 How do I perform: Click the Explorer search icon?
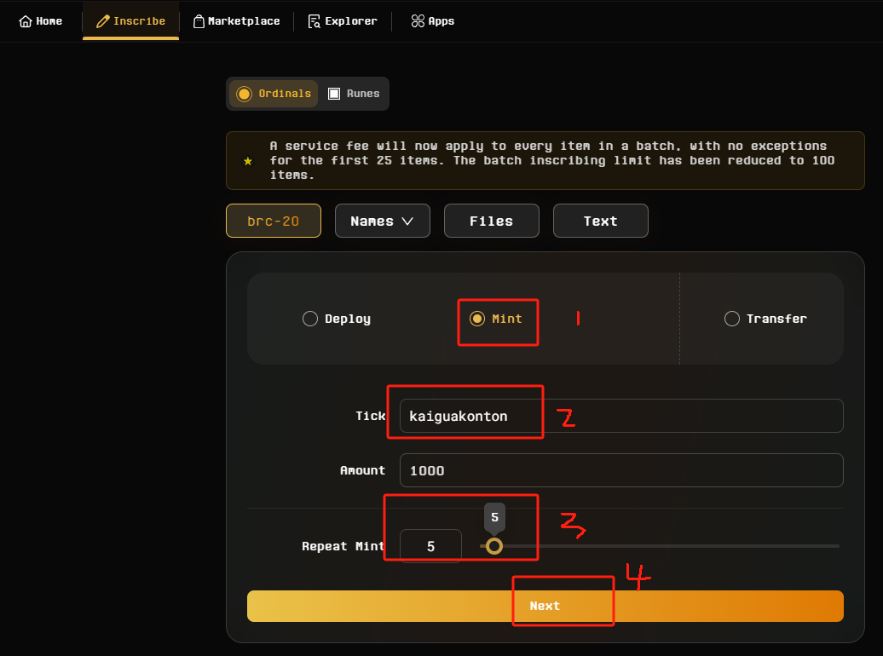coord(315,21)
